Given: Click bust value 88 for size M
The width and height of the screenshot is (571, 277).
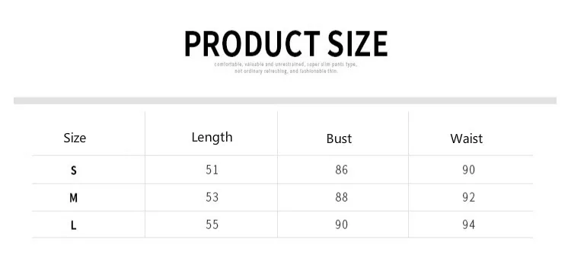Looking at the screenshot, I should (342, 197).
